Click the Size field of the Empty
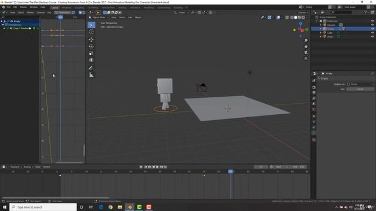The height and width of the screenshot is (211, 376). click(360, 89)
